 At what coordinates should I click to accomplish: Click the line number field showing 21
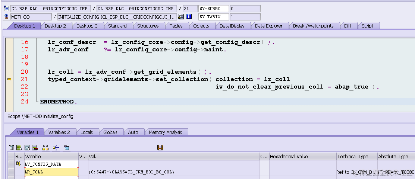click(x=190, y=9)
